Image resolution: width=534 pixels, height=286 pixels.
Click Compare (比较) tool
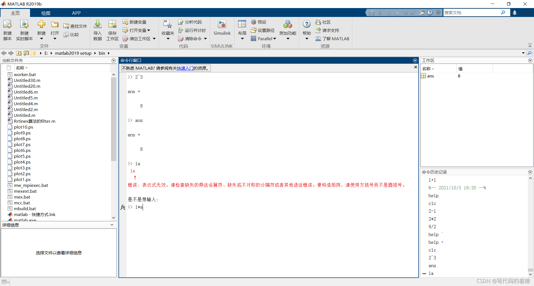tap(71, 34)
